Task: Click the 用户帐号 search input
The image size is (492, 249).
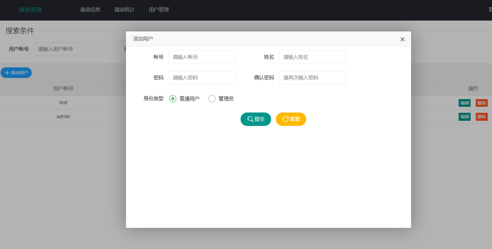Action: pyautogui.click(x=68, y=49)
